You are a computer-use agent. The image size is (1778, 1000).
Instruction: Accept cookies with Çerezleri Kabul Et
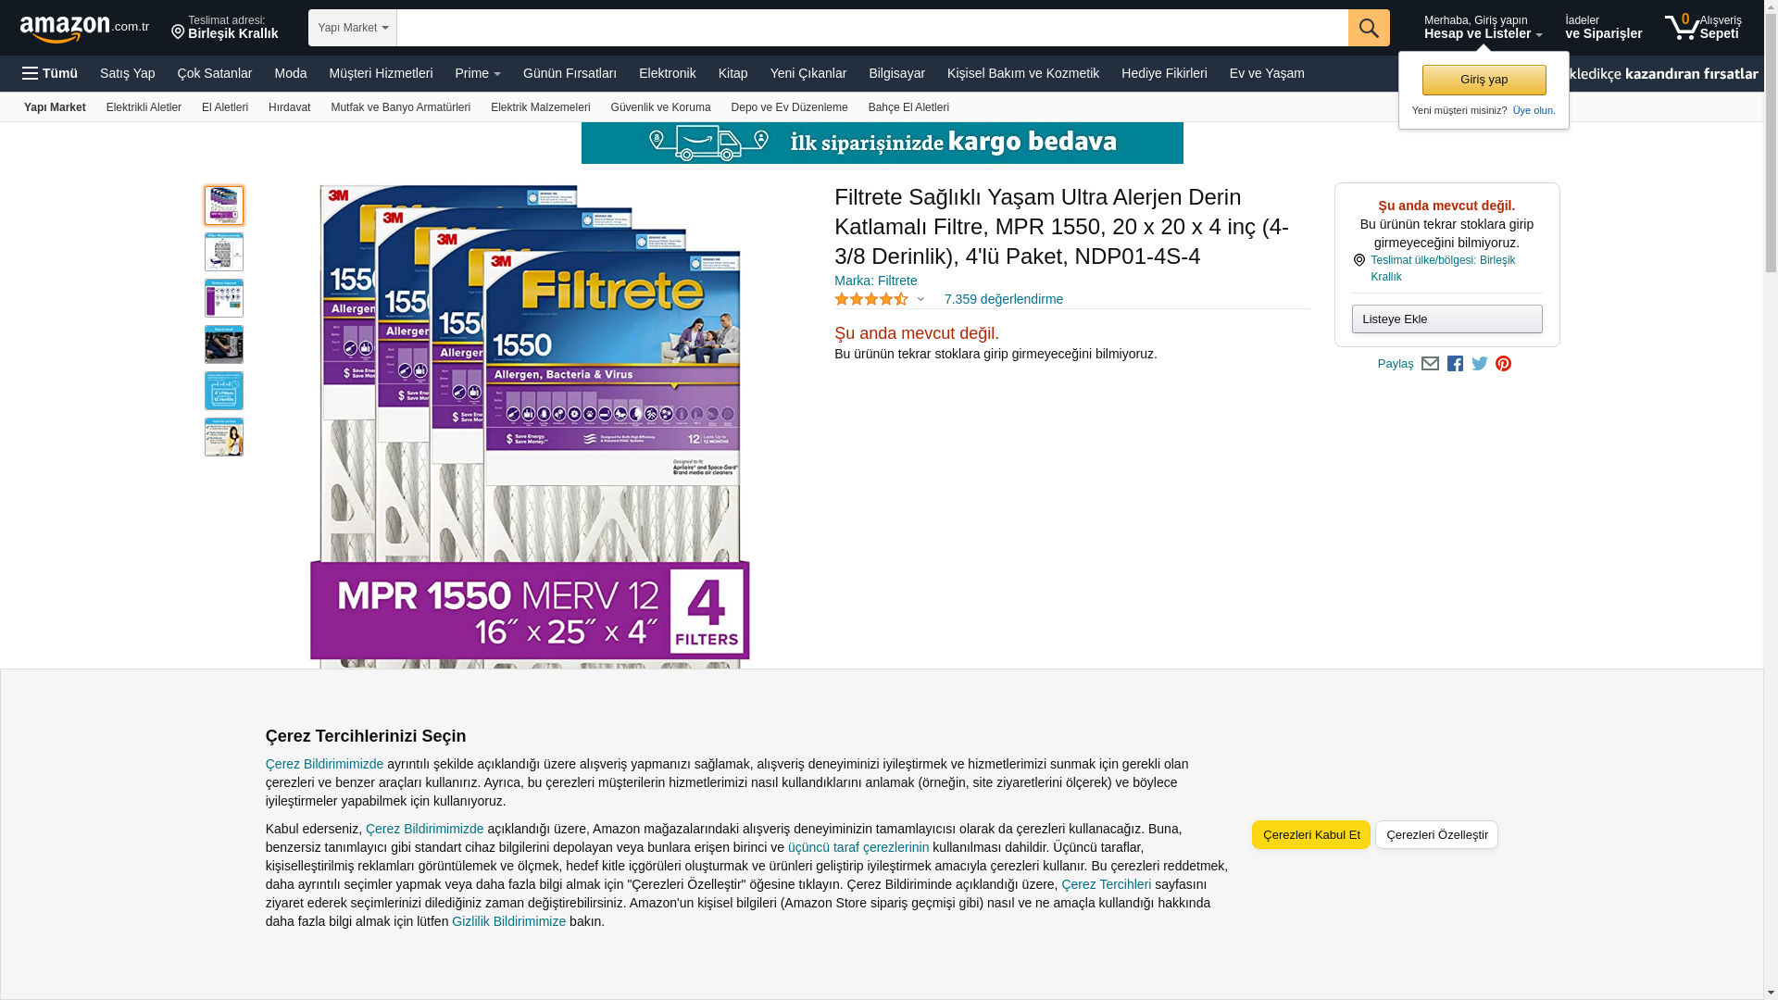tap(1311, 834)
